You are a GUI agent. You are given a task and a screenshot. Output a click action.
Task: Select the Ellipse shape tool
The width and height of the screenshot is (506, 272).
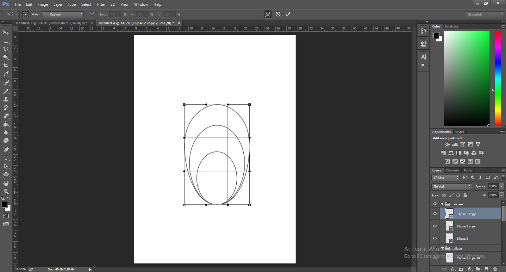(6, 174)
